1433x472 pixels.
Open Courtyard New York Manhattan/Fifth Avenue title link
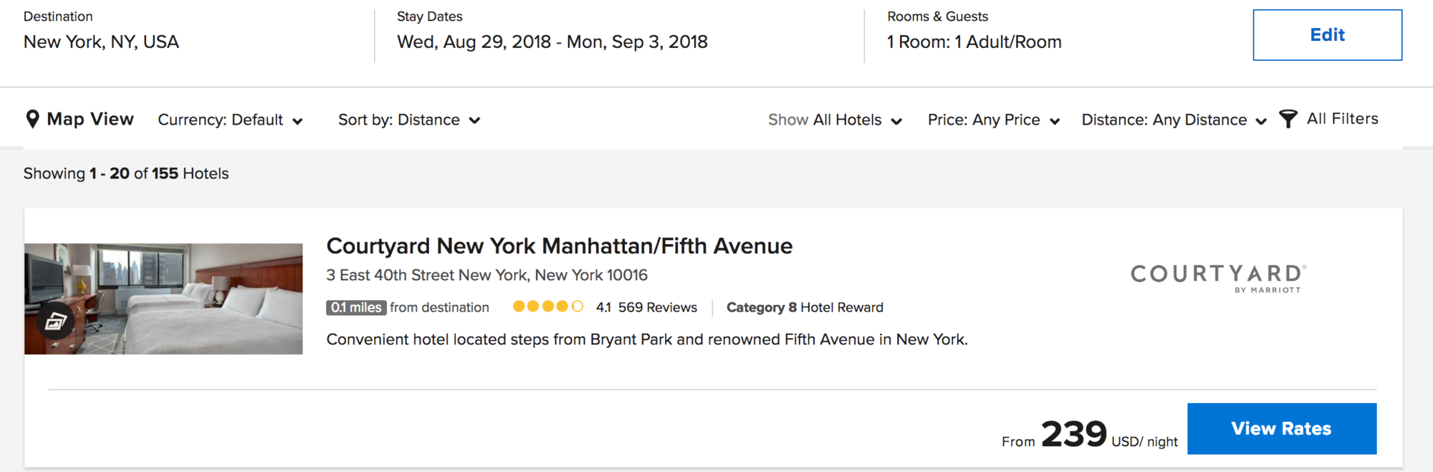pos(559,246)
